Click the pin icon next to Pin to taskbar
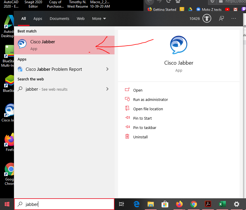The width and height of the screenshot is (246, 210). (127, 127)
